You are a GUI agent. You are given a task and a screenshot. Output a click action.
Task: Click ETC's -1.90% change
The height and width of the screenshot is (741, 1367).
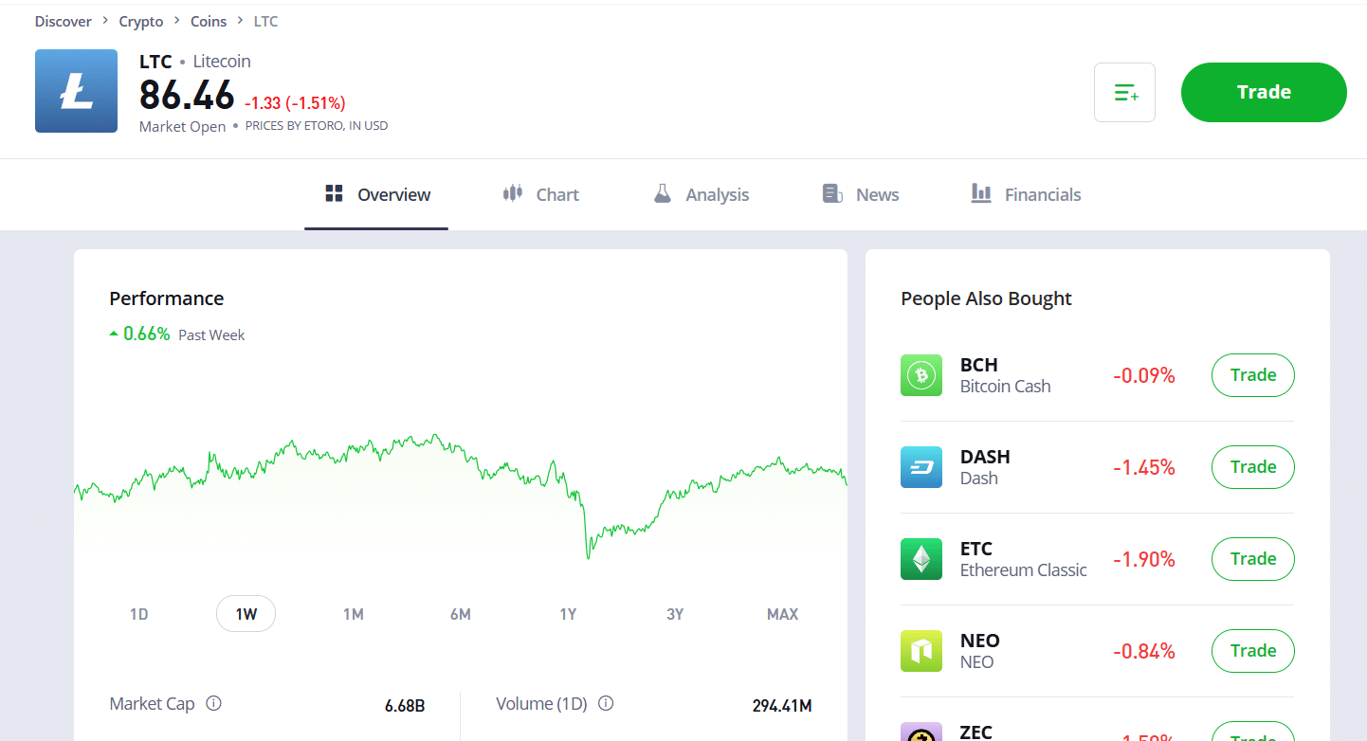tap(1144, 560)
